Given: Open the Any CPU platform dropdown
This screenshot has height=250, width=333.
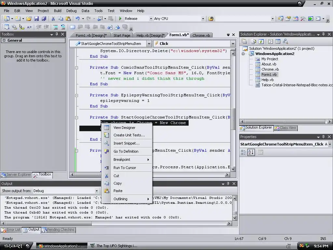Looking at the screenshot, I should (203, 19).
